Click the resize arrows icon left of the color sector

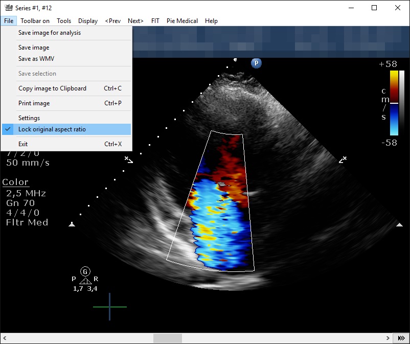click(129, 159)
